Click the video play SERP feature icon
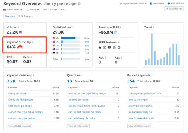Viewport: 188px width, 133px height. (x=119, y=48)
